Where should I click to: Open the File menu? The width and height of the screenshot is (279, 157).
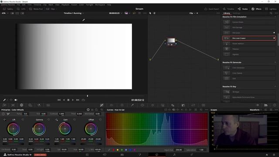coord(18,5)
